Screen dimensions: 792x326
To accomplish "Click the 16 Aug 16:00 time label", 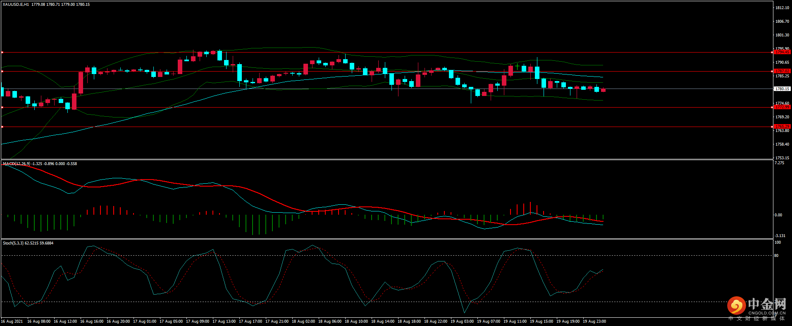I will point(92,321).
